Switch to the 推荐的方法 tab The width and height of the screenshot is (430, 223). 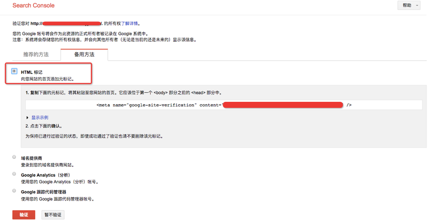click(36, 55)
